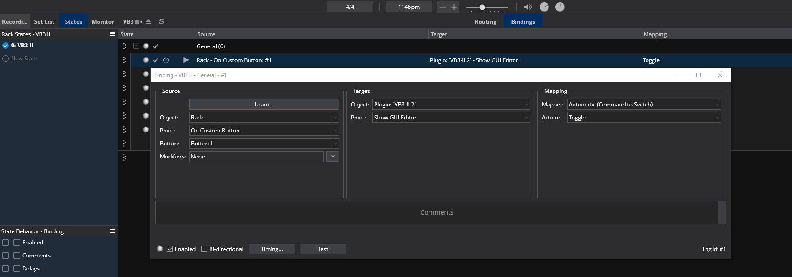Click the Learn... button

(x=264, y=105)
